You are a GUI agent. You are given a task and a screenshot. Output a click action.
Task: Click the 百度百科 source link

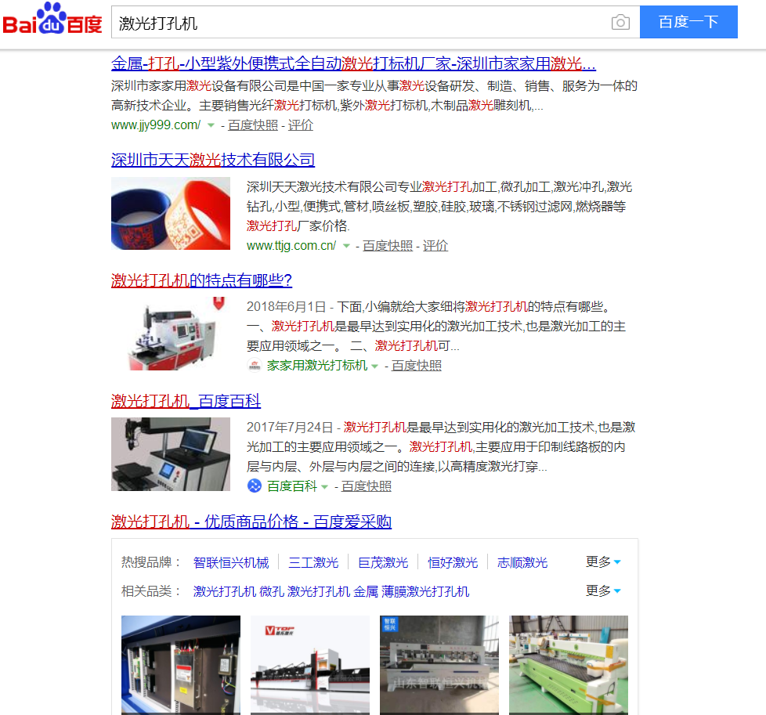click(292, 486)
